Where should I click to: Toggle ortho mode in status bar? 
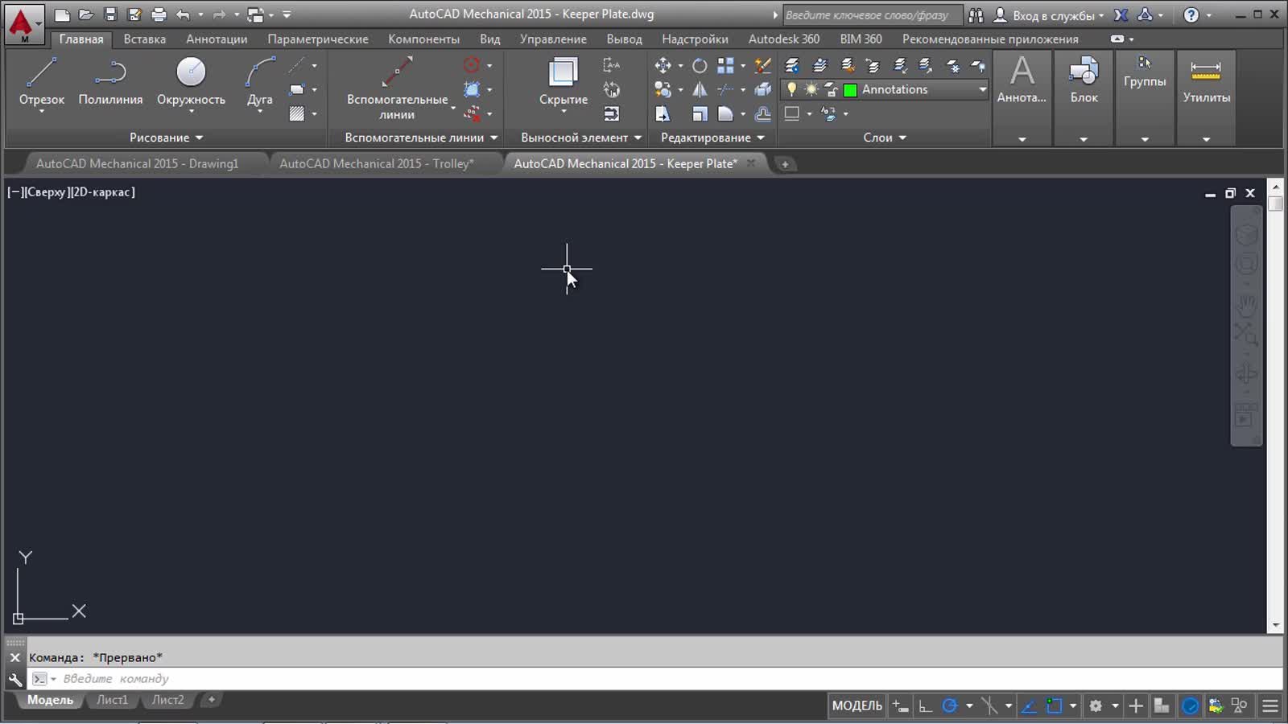coord(926,706)
